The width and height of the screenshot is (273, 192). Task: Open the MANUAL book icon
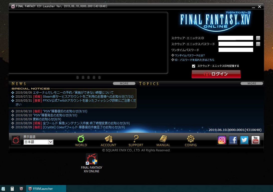point(163,140)
